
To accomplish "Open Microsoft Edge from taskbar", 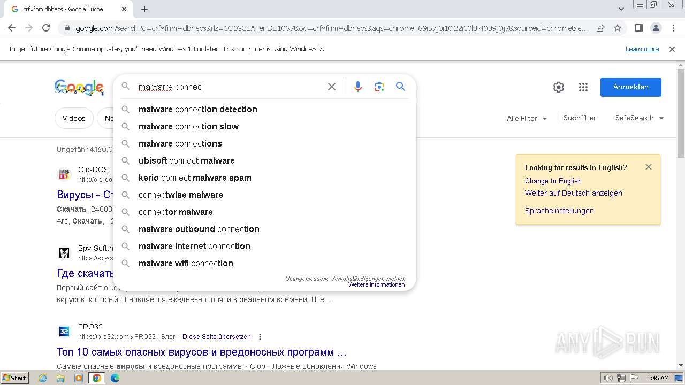I will click(115, 378).
